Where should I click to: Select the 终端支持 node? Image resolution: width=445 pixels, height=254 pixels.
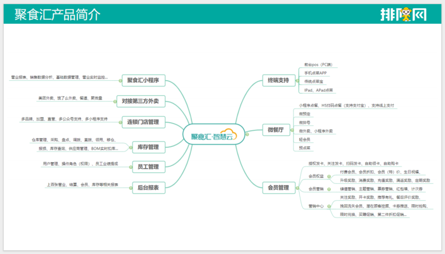coord(279,80)
